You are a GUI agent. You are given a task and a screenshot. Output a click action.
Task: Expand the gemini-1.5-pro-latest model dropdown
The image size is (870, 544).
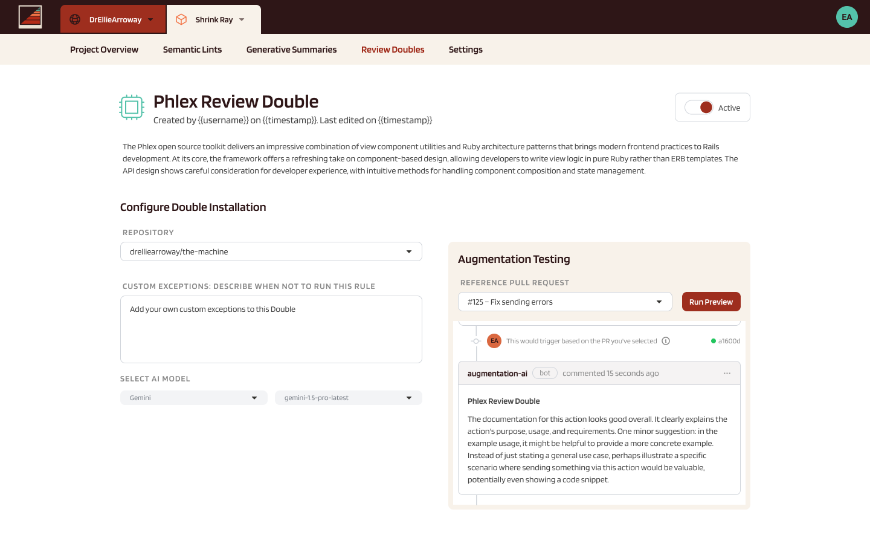(x=349, y=398)
